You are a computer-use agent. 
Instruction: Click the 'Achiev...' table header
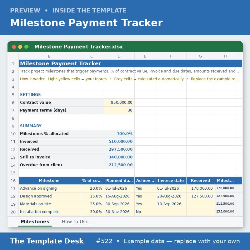coord(145,181)
